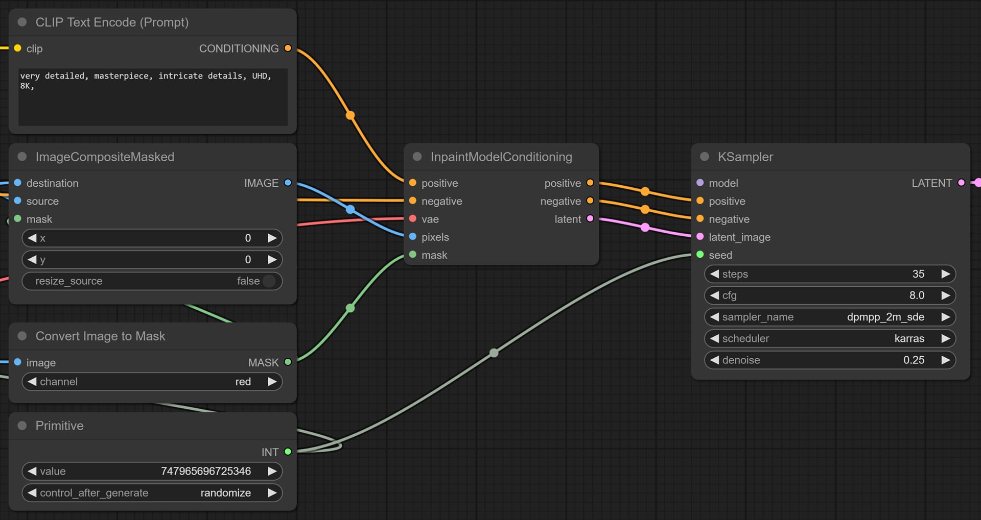The image size is (981, 520).
Task: Click the seed input socket on KSampler
Action: [700, 254]
